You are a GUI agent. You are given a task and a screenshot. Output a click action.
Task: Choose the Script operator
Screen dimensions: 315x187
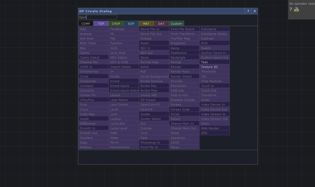coord(184,114)
